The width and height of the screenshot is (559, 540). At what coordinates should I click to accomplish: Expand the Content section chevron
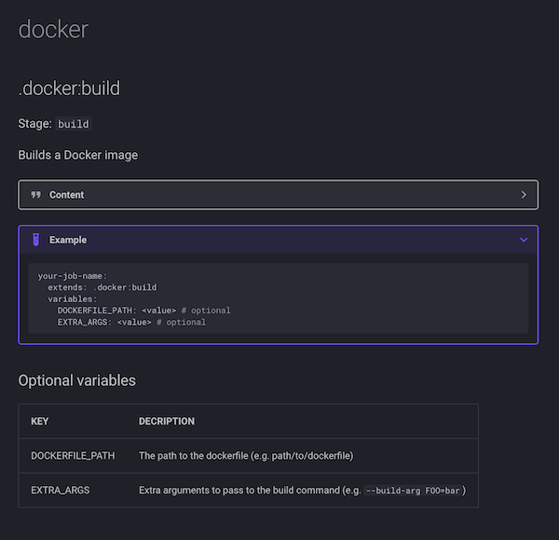tap(524, 195)
